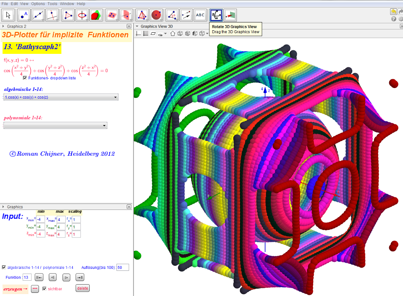Toggle algebraische/polynomiale 1-14 checkbox
The image size is (403, 296).
click(4, 267)
